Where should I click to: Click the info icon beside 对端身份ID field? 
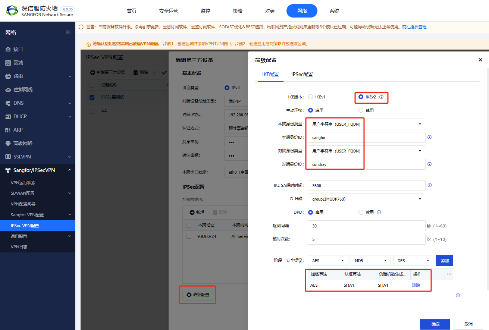[x=429, y=164]
